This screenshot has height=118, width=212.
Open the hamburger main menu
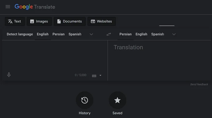tap(8, 7)
